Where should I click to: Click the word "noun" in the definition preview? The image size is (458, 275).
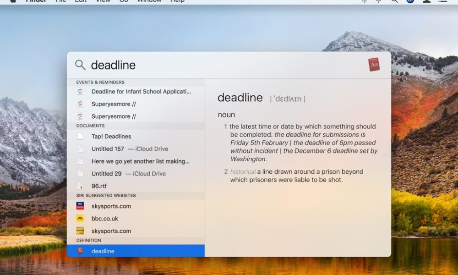(x=226, y=115)
